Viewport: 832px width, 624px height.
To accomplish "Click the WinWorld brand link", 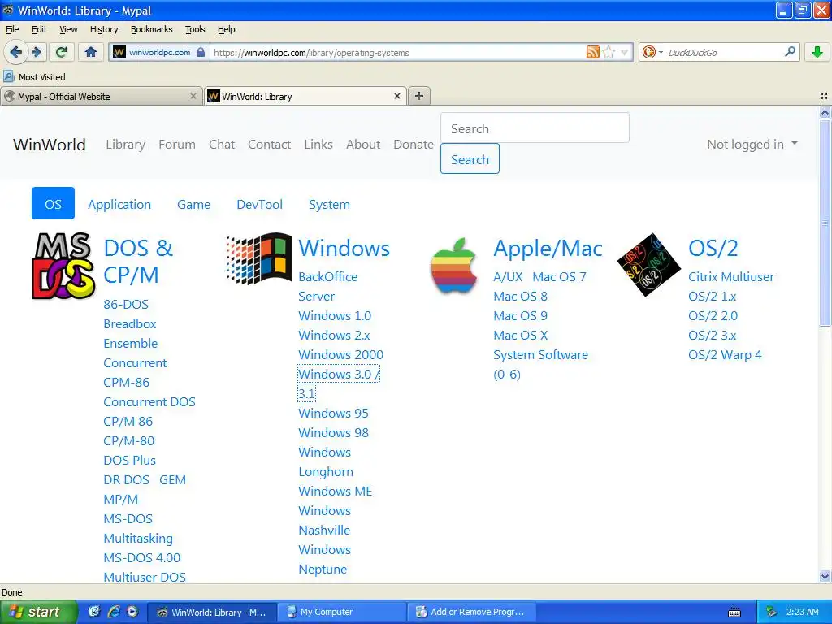I will [50, 145].
